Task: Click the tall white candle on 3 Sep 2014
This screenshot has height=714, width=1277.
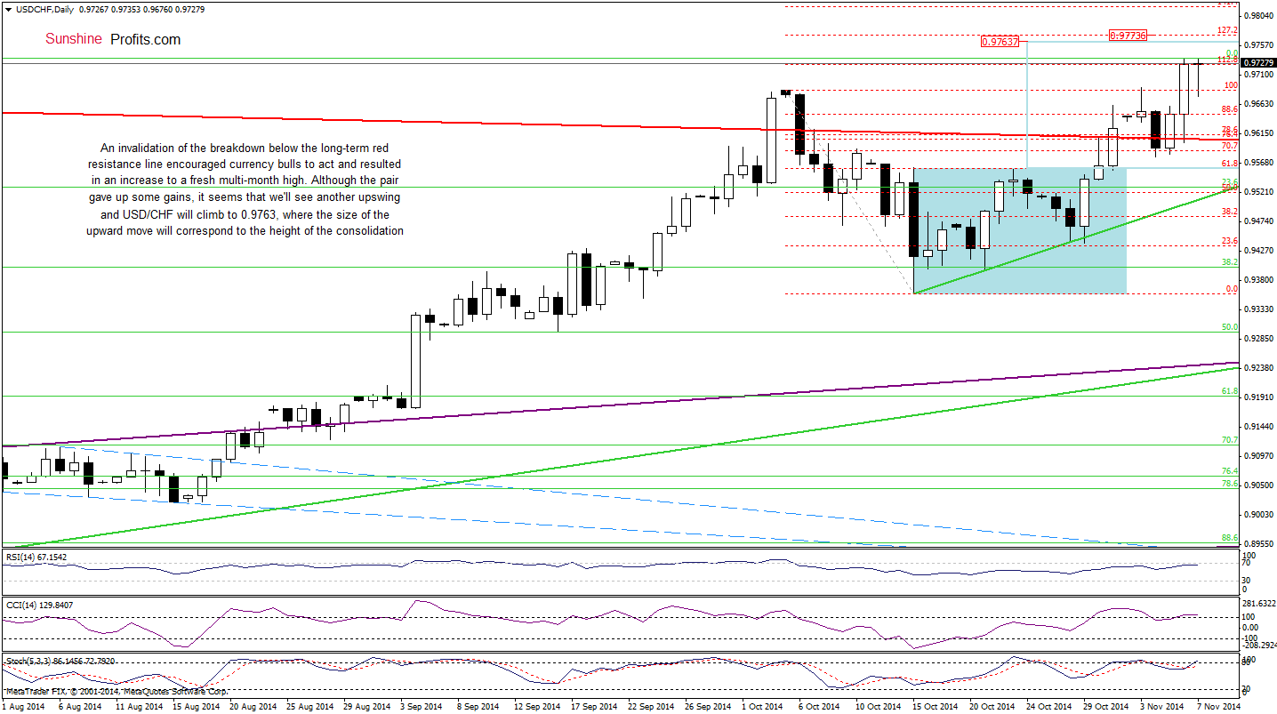Action: pyautogui.click(x=415, y=361)
